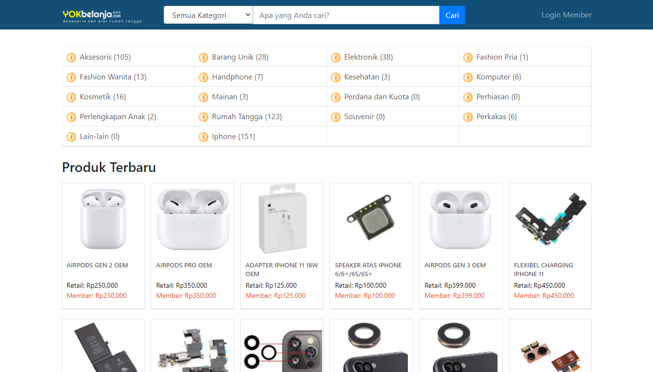Click the orange icon beside Iphone category
The image size is (653, 372).
203,137
